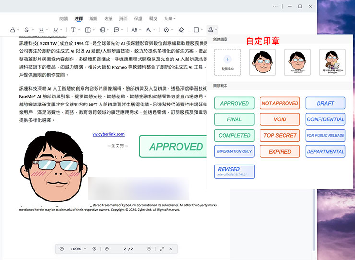Choose the NOT APPROVED stamp template

280,103
